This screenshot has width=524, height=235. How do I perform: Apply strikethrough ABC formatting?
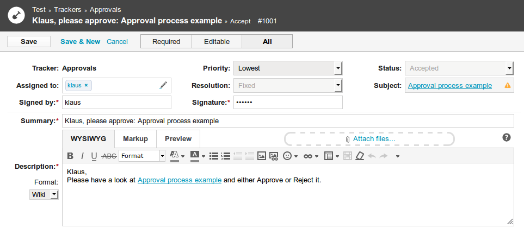109,156
